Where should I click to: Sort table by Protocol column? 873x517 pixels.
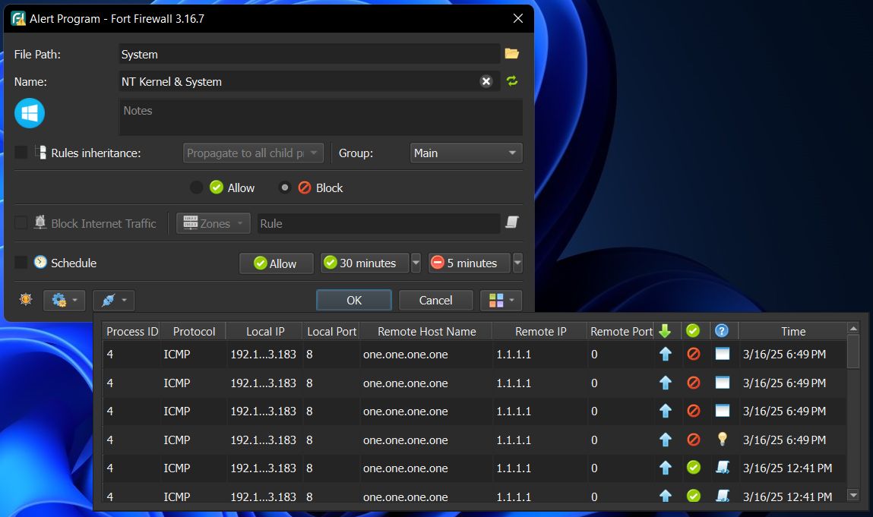click(194, 331)
